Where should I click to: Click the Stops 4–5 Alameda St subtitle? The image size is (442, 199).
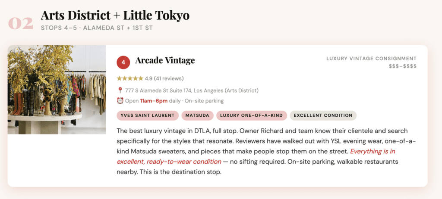pos(97,28)
